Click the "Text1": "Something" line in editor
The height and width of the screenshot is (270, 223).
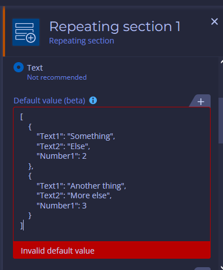point(75,136)
